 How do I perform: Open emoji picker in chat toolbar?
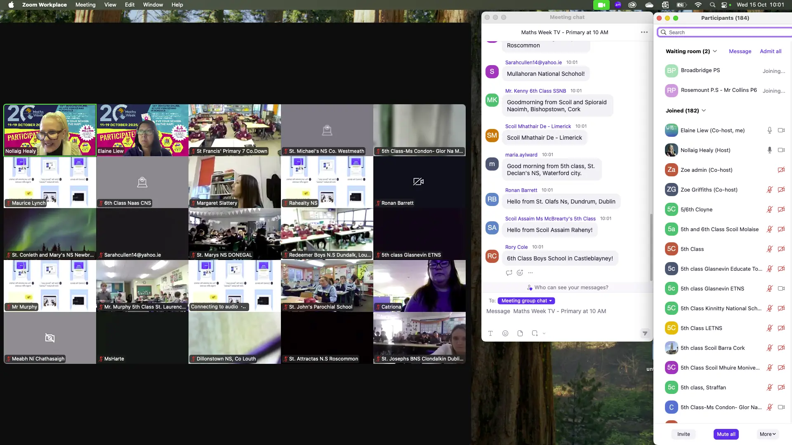(x=505, y=333)
